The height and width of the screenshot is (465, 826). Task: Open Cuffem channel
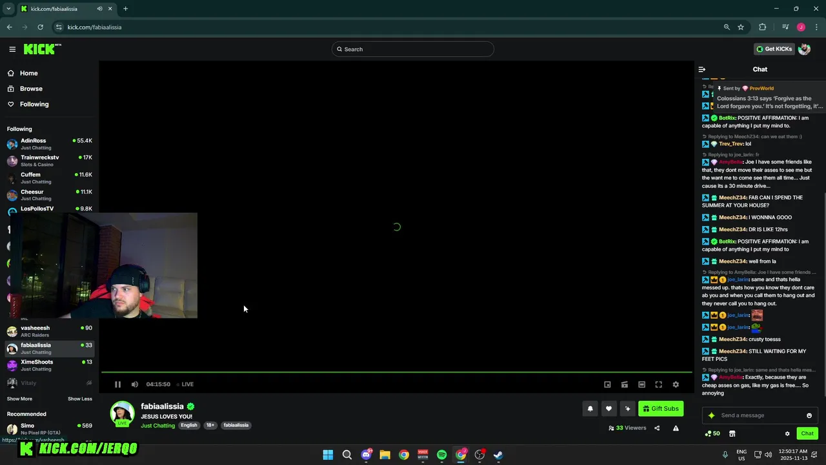[50, 178]
